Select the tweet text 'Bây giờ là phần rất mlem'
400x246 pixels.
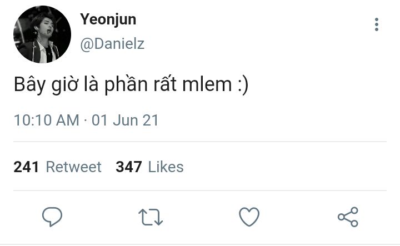click(123, 84)
